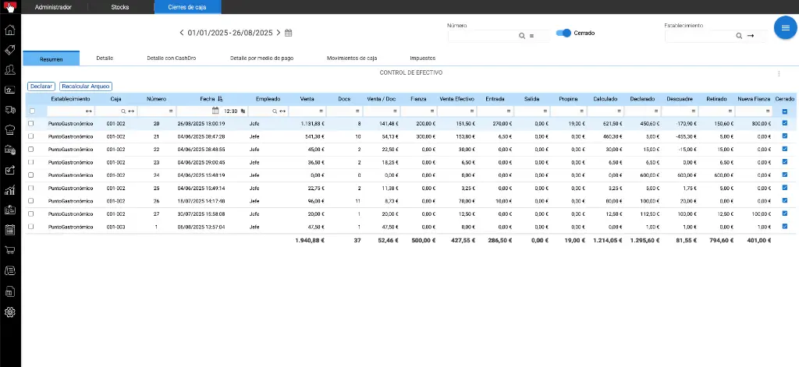Change operator in Descuadre column filter
The image size is (799, 367).
[693, 111]
